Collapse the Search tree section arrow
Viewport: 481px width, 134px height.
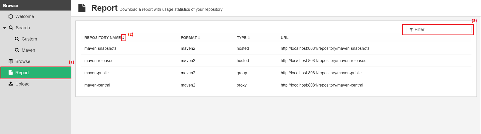click(5, 28)
